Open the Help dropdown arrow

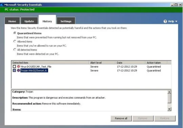coord(176,21)
